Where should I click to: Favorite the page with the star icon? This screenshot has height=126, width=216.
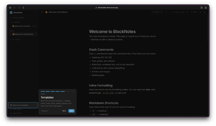[x=187, y=12]
